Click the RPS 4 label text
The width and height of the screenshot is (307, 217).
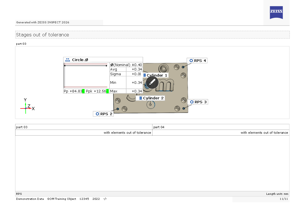point(200,60)
